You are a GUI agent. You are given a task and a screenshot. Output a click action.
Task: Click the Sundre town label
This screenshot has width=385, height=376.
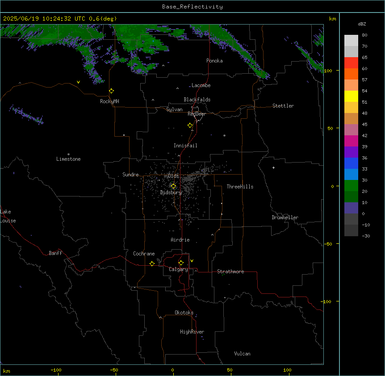click(130, 175)
